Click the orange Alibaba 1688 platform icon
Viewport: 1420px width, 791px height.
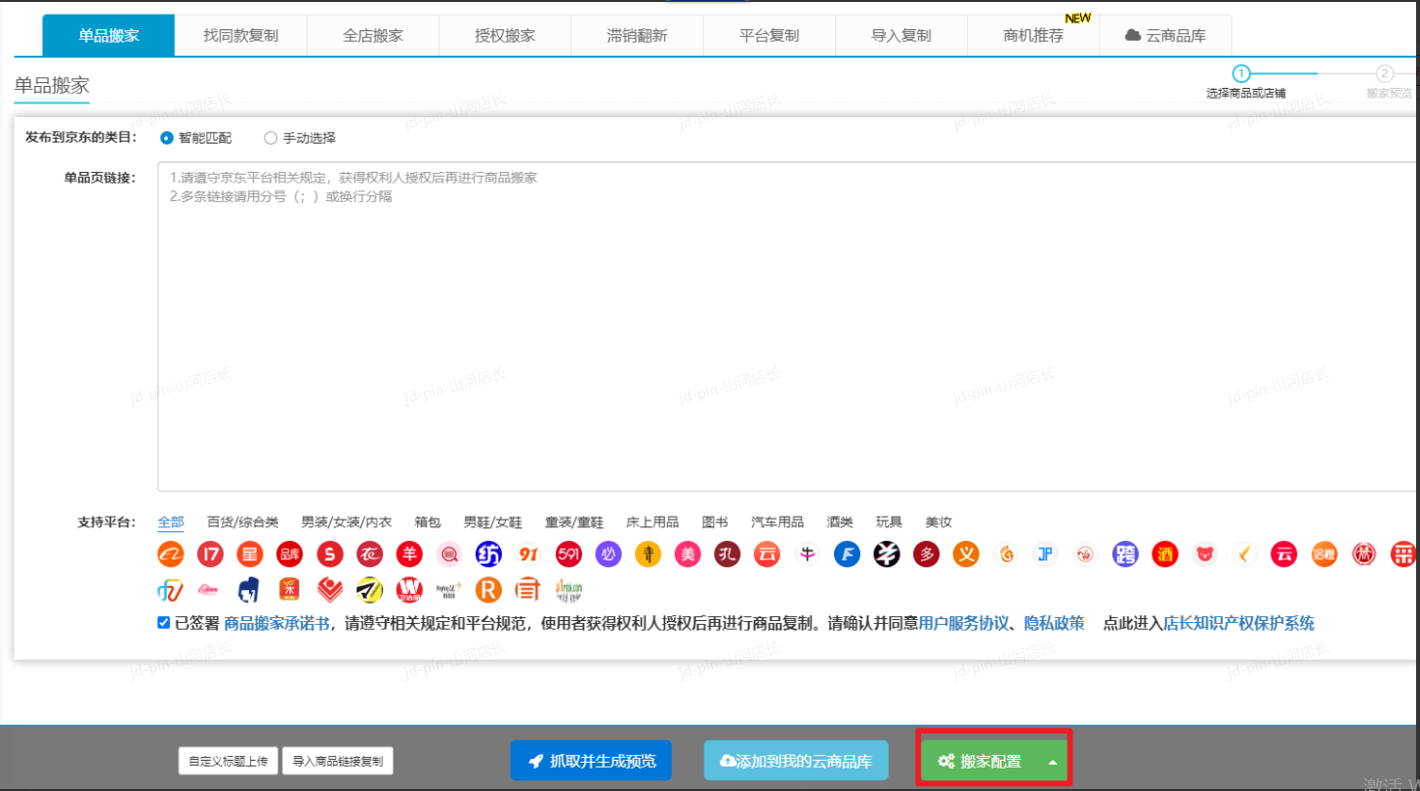tap(171, 555)
